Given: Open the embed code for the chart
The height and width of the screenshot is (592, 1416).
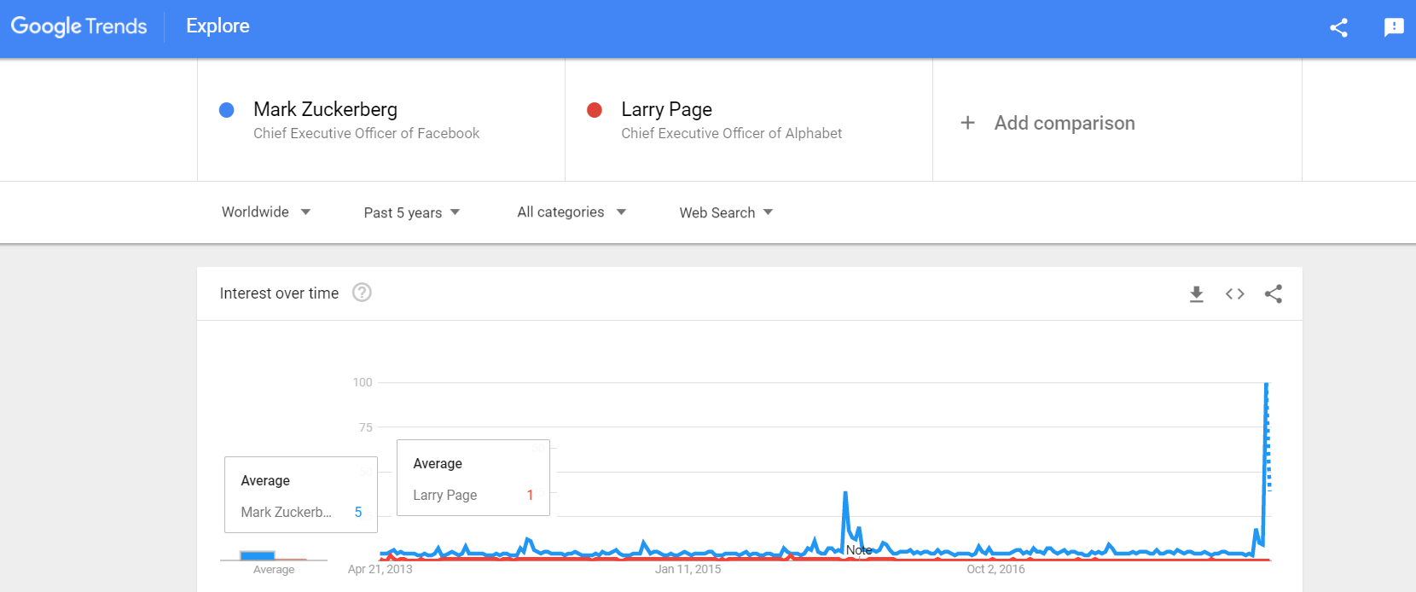Looking at the screenshot, I should (x=1234, y=293).
